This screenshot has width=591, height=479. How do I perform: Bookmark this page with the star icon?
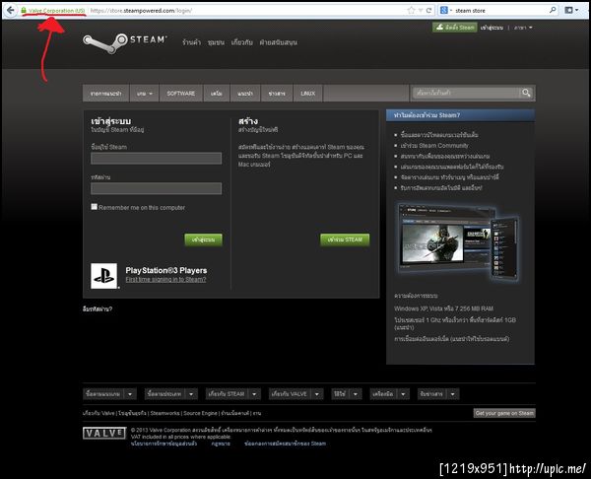(x=411, y=10)
